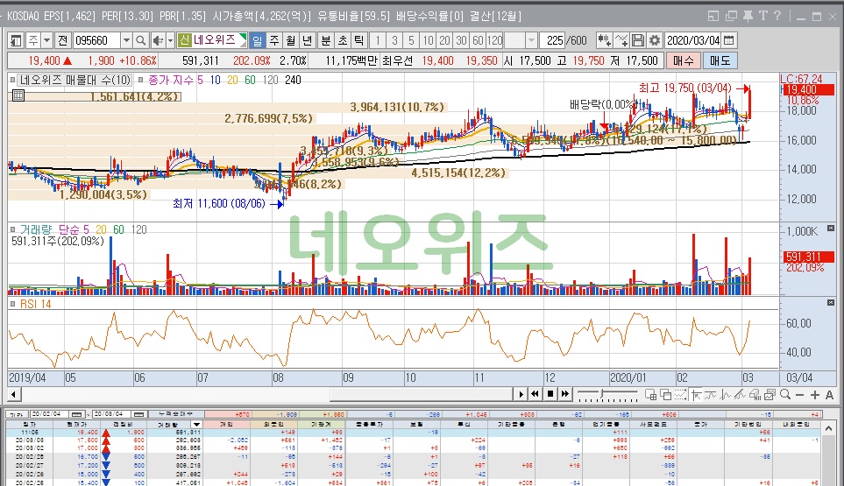The width and height of the screenshot is (844, 486).
Task: Click the minus zoom out icon
Action: coord(800,395)
